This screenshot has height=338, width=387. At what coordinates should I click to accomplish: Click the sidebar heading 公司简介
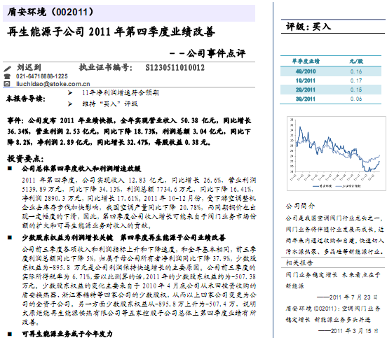pos(300,206)
